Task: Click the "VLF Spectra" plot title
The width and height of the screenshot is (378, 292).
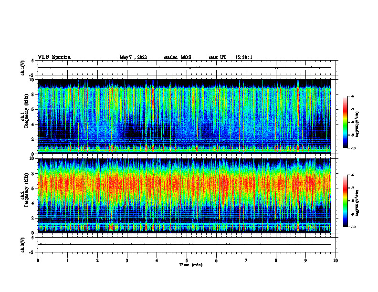Action: [54, 57]
